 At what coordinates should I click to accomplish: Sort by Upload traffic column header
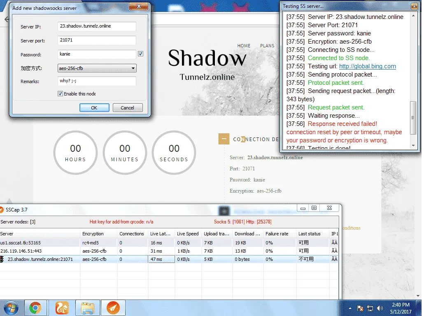click(x=217, y=234)
